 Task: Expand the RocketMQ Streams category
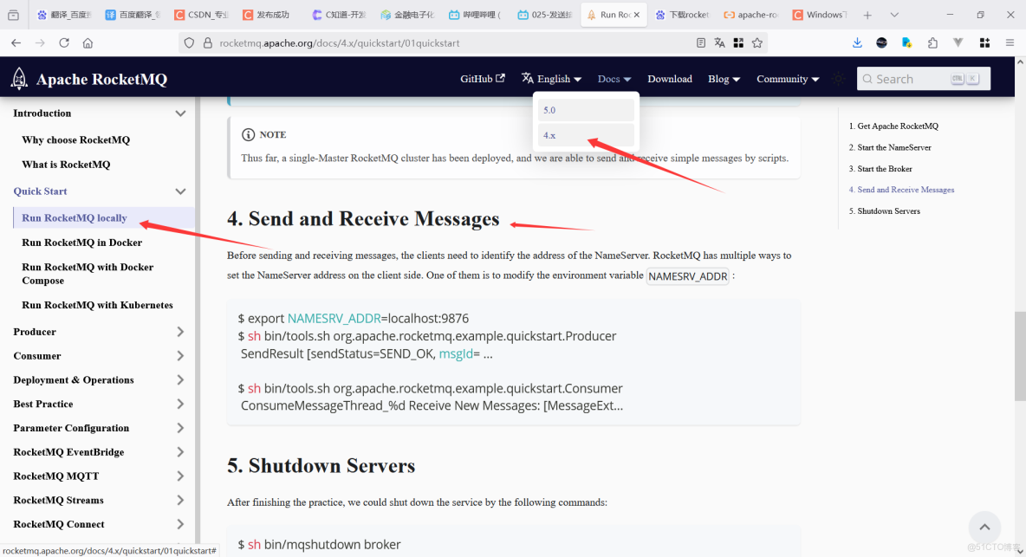pyautogui.click(x=180, y=501)
